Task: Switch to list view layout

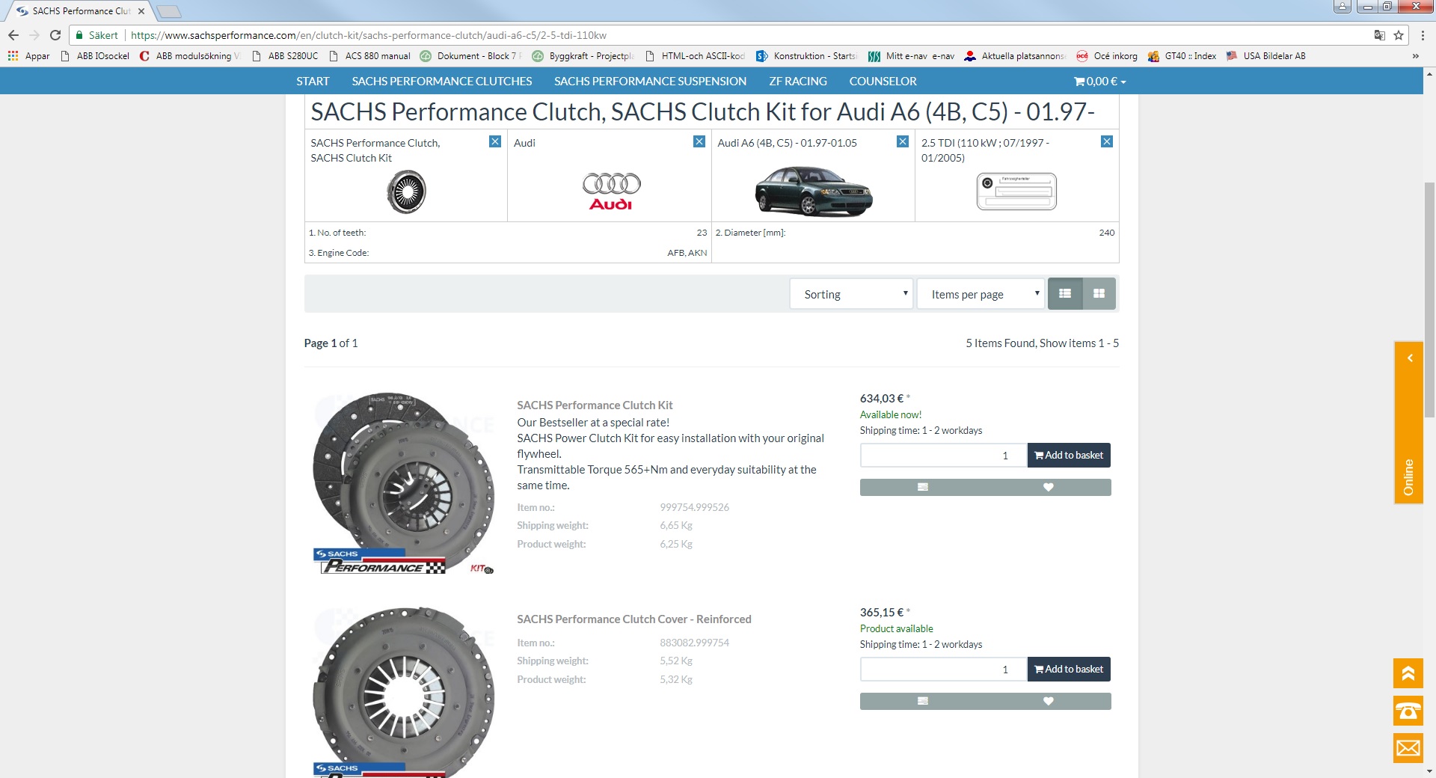Action: [1065, 294]
